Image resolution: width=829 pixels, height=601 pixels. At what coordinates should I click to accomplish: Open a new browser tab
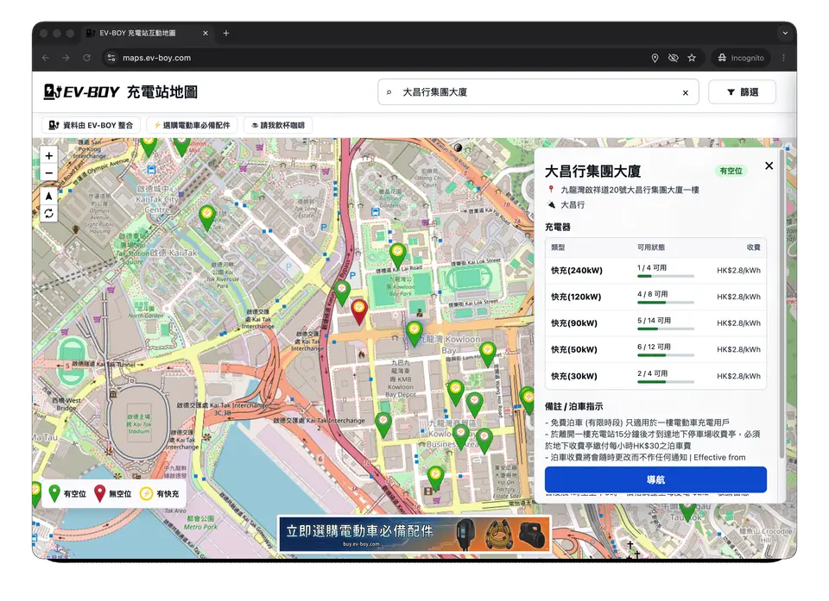pos(225,33)
